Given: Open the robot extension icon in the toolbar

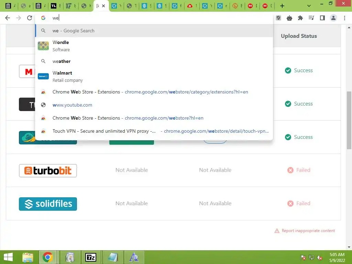Looking at the screenshot, I should [x=289, y=18].
